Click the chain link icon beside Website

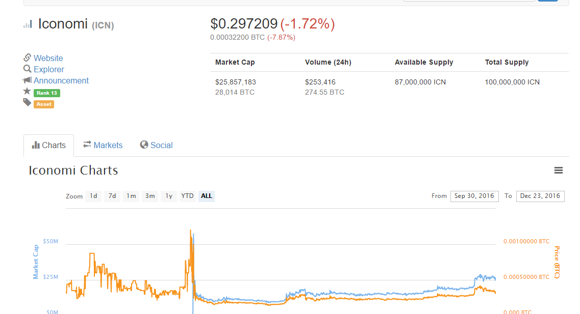pos(27,58)
